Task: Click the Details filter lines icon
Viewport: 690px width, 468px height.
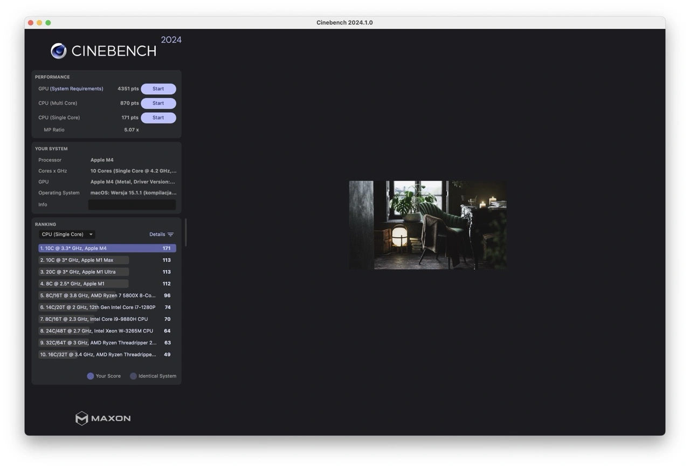Action: 170,235
